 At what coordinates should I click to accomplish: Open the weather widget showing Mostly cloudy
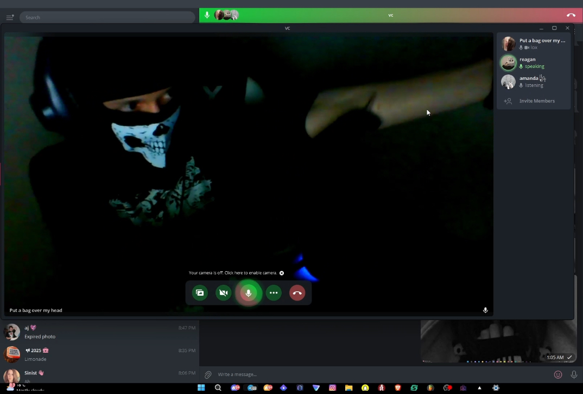pos(26,387)
